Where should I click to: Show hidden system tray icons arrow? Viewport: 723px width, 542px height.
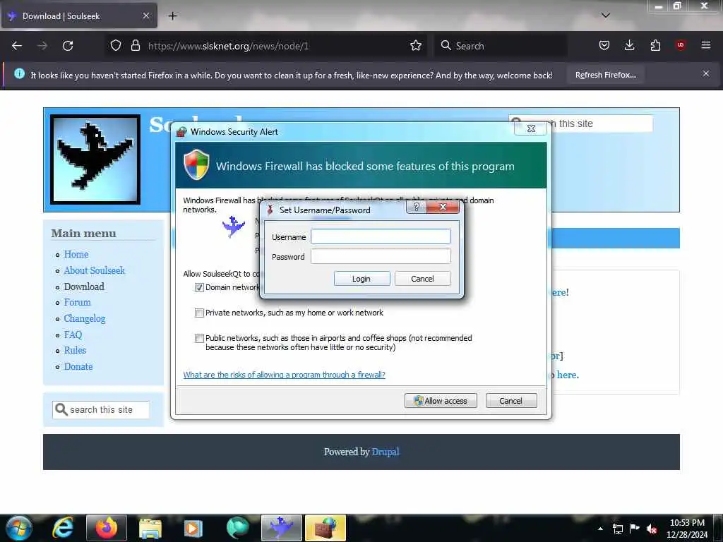[x=600, y=529]
